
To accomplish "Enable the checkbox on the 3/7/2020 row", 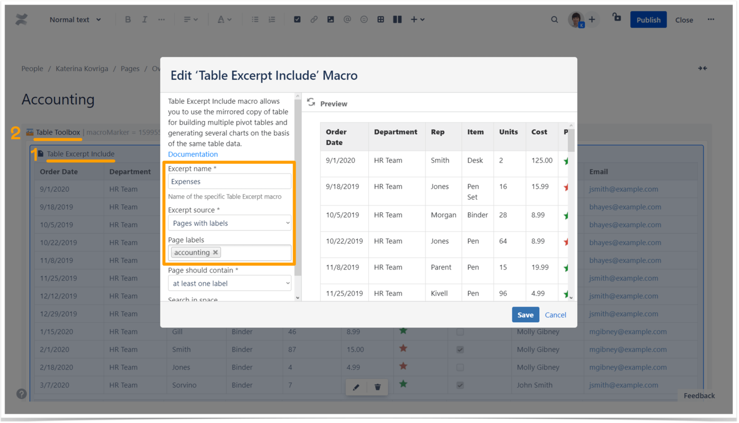I will pyautogui.click(x=459, y=385).
